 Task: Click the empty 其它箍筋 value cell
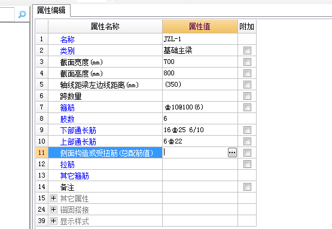[200, 175]
